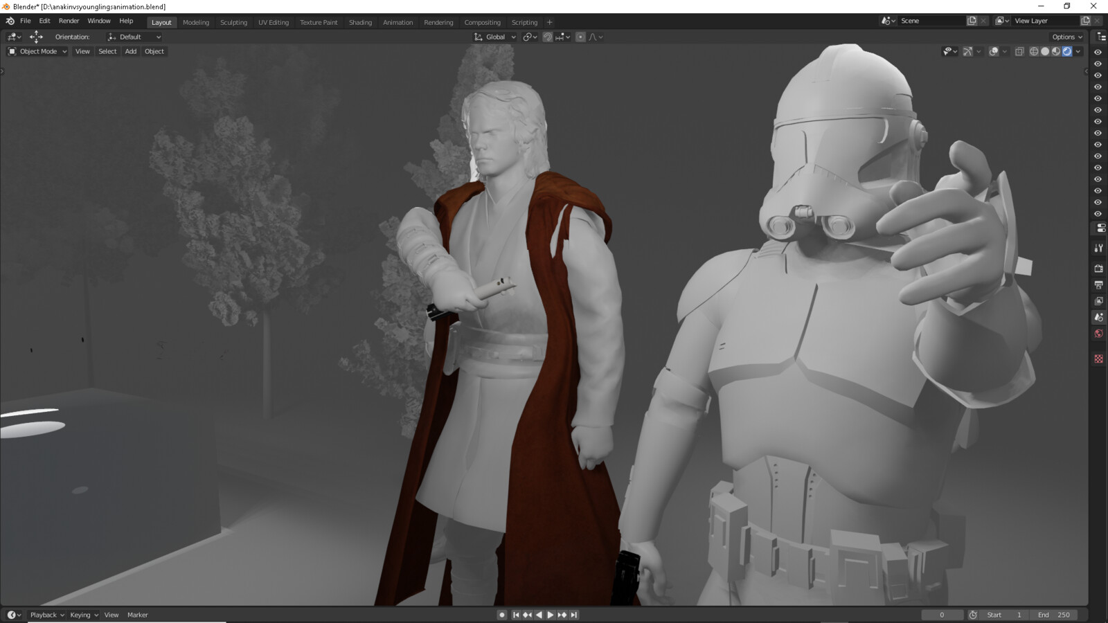The height and width of the screenshot is (623, 1108).
Task: Switch to the Animation workspace tab
Action: click(x=397, y=22)
